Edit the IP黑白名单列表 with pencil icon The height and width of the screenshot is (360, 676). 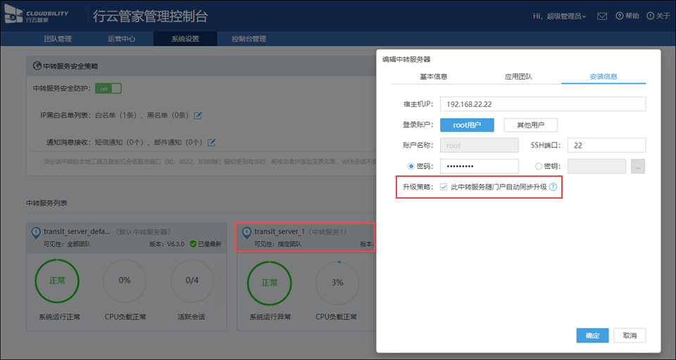198,116
